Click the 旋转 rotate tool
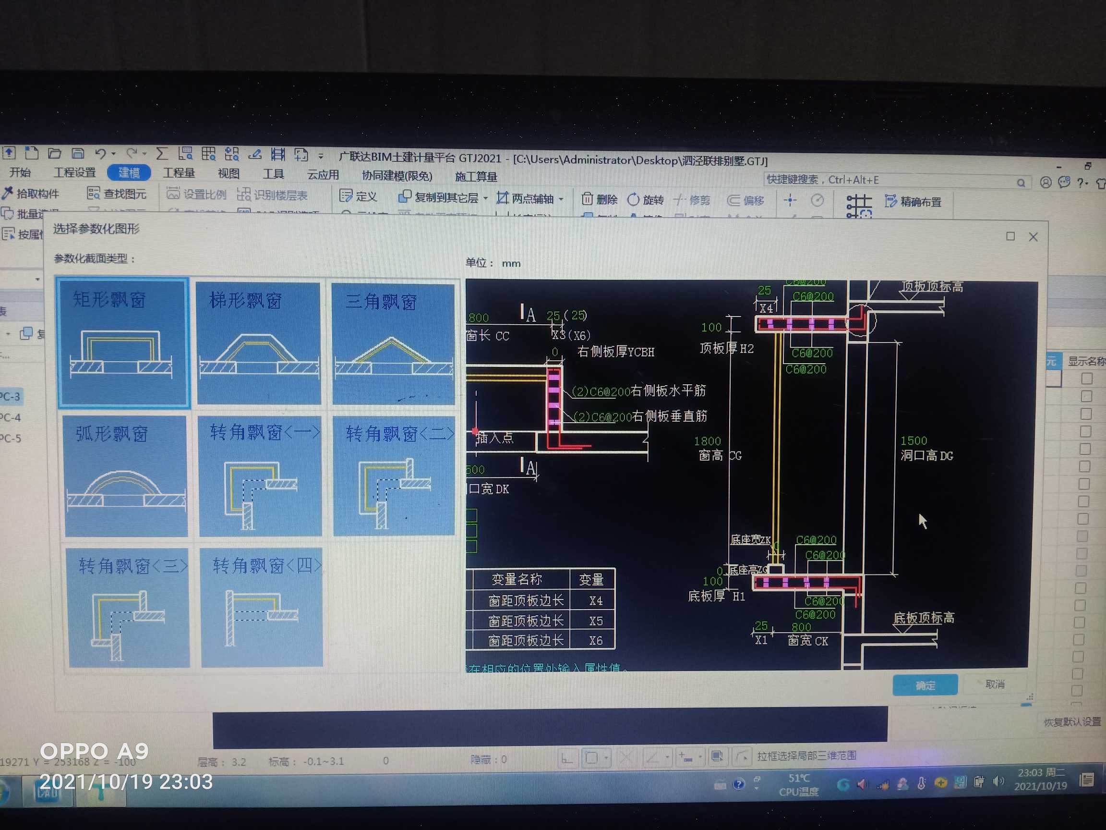The height and width of the screenshot is (830, 1106). (646, 200)
